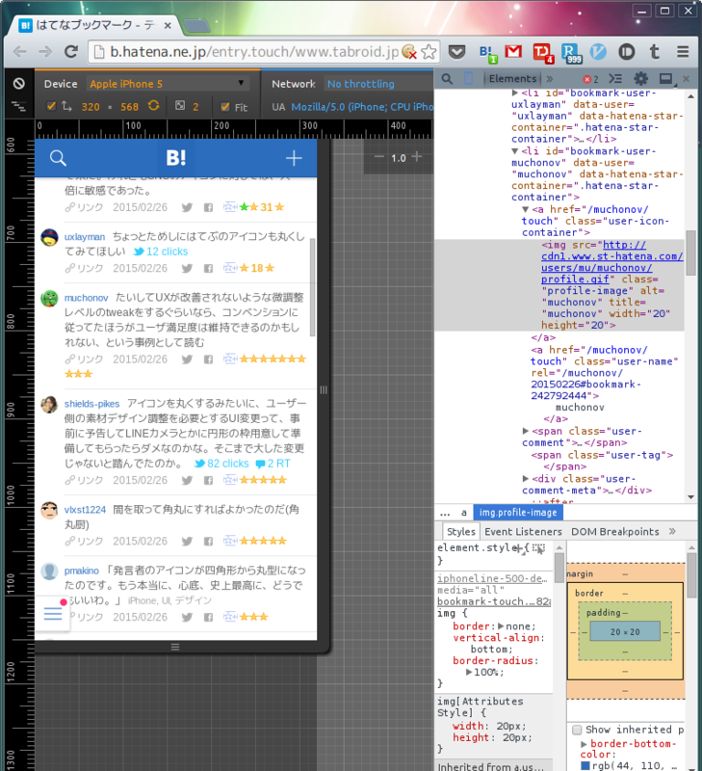Viewport: 702px width, 771px height.
Task: Click the extension icon showing 999 badge
Action: 571,53
